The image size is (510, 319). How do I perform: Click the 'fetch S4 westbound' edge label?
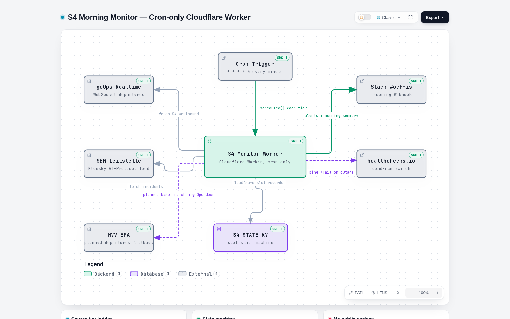click(x=179, y=114)
